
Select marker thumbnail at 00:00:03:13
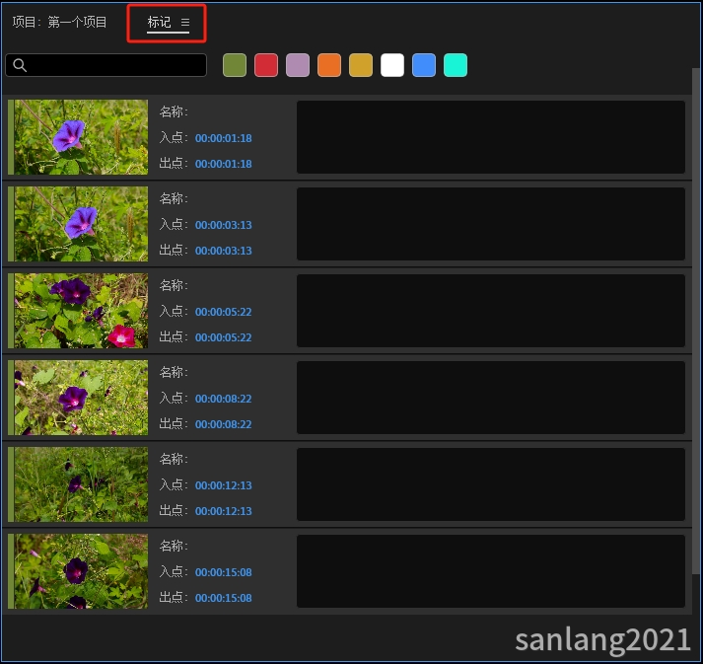click(x=81, y=224)
